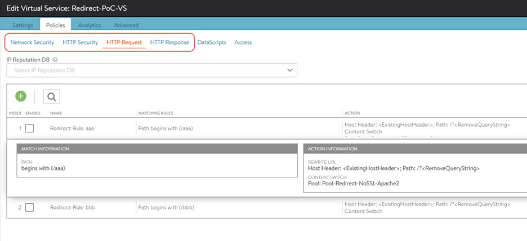Click the dropdown chevron arrow
The width and height of the screenshot is (527, 241).
[x=290, y=70]
